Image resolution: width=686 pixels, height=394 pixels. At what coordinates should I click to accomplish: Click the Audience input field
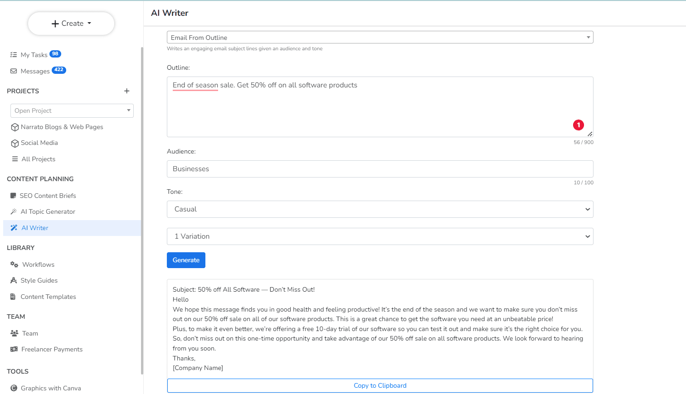pyautogui.click(x=380, y=169)
